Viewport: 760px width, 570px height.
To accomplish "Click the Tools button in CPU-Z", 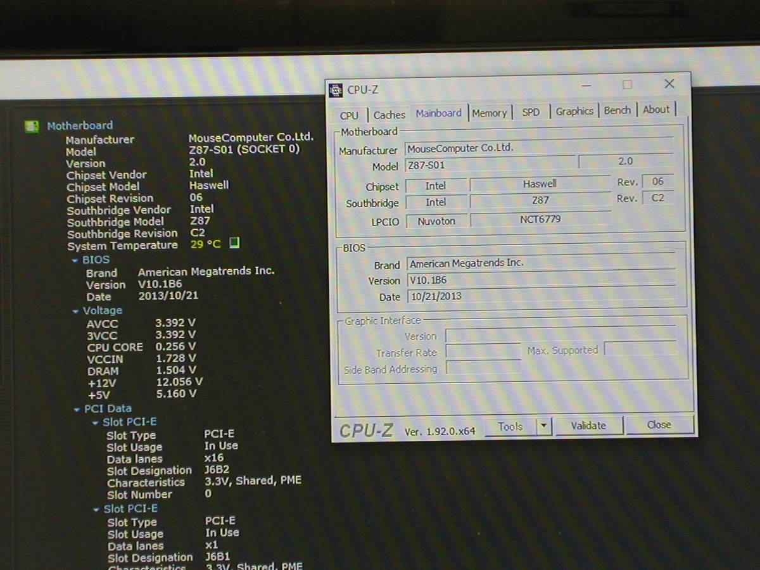I will [x=510, y=426].
